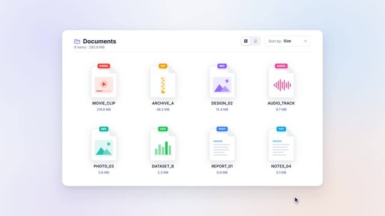
Task: Click the purple IMG badge on DESIGN_02
Action: pos(222,66)
